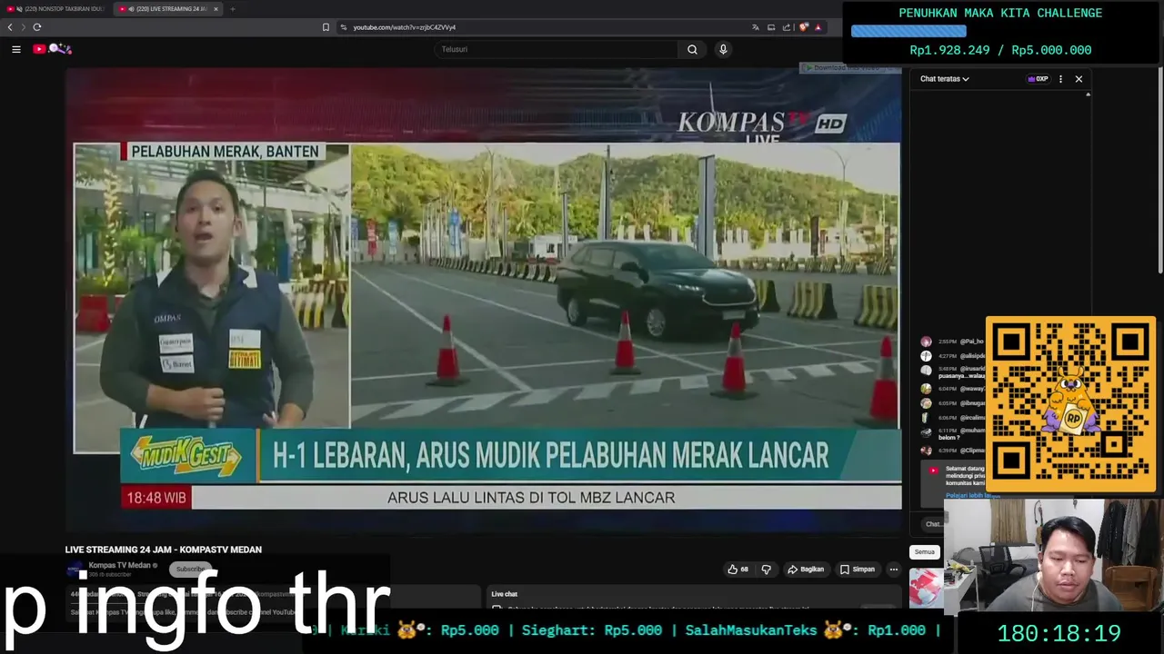1164x654 pixels.
Task: Close the LIVE STREAMING 24 JAM tab
Action: (216, 9)
